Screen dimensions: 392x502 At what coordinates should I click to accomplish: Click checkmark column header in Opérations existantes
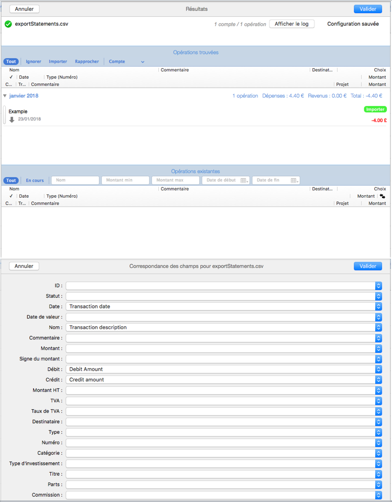point(11,196)
